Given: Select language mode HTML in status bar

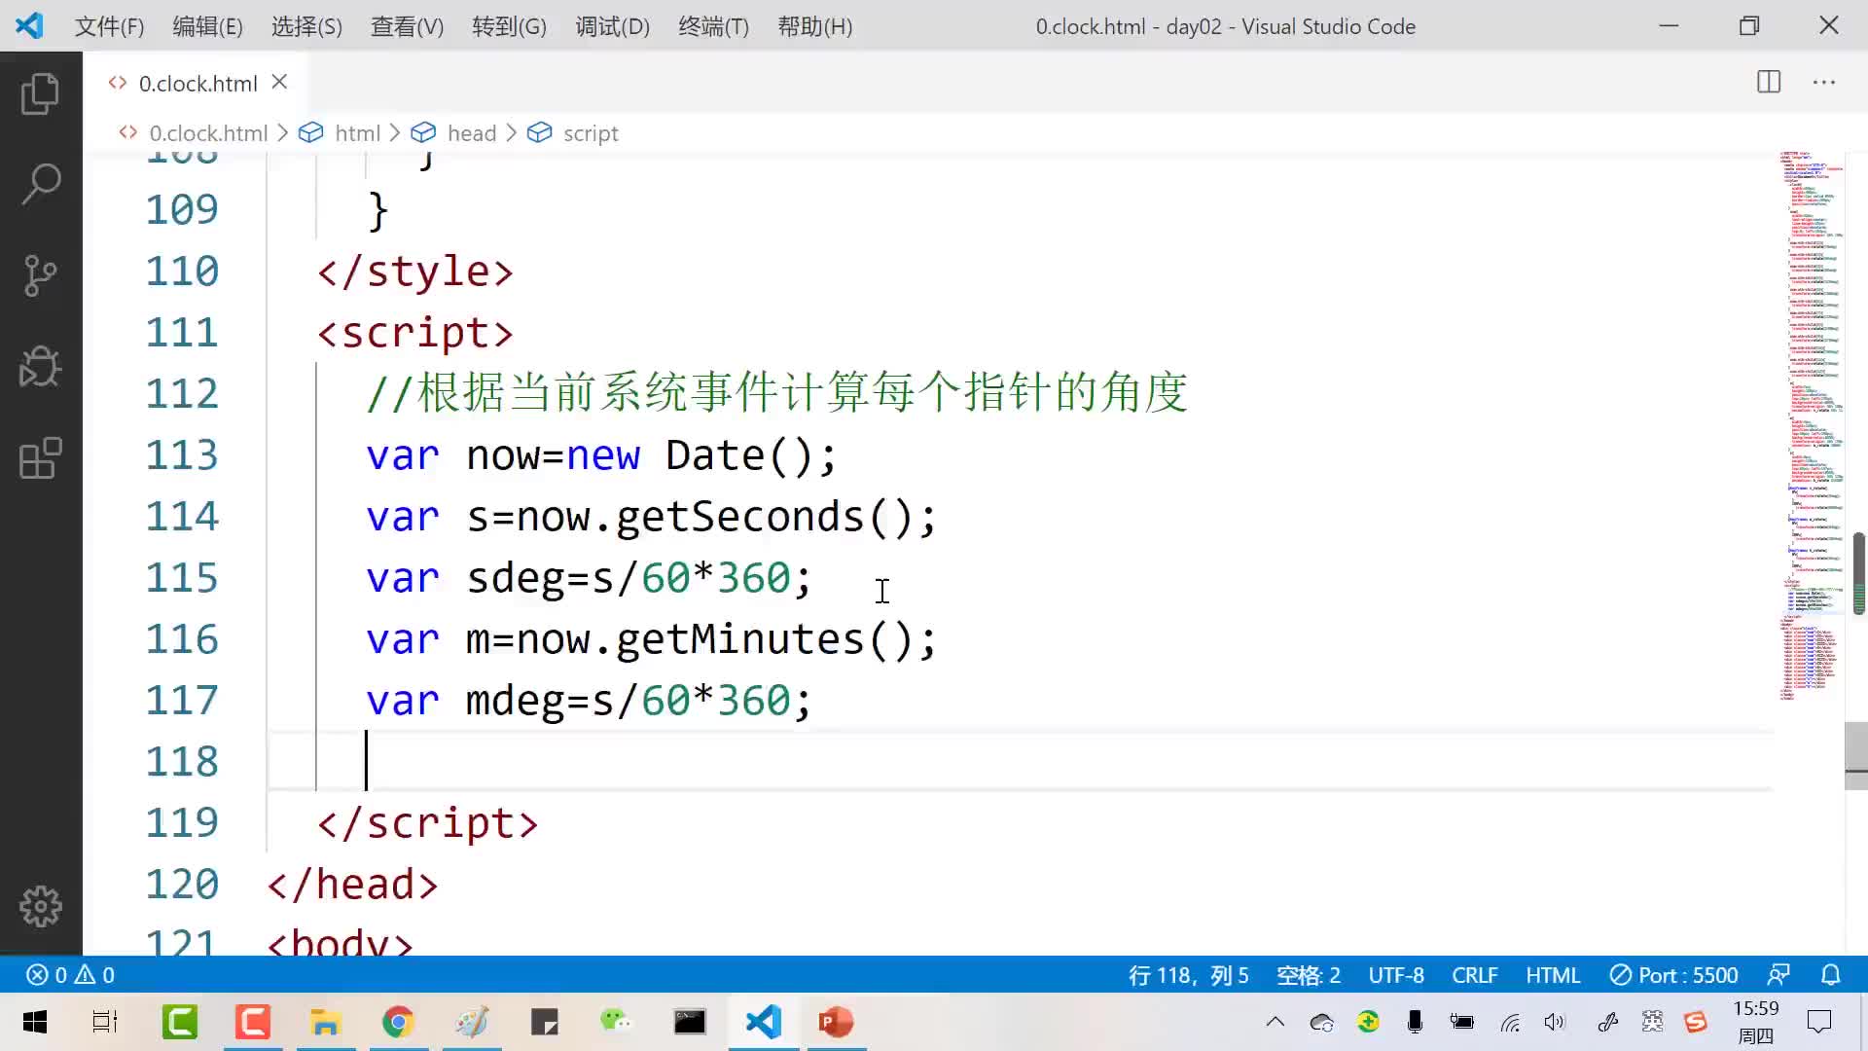Looking at the screenshot, I should 1553,974.
